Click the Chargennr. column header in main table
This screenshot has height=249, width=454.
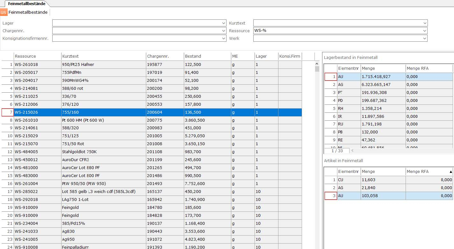[164, 56]
